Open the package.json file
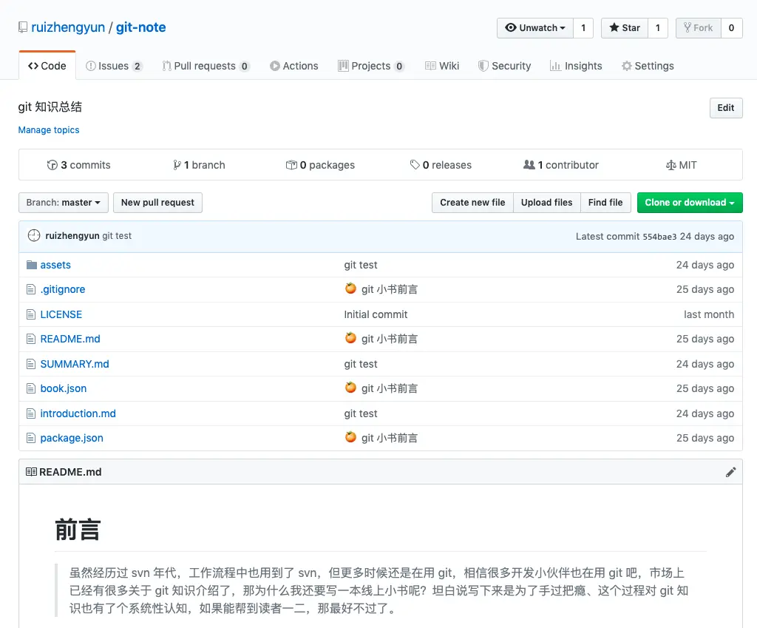Image resolution: width=757 pixels, height=628 pixels. (72, 438)
